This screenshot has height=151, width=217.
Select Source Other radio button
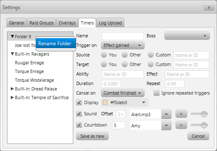tap(125, 55)
